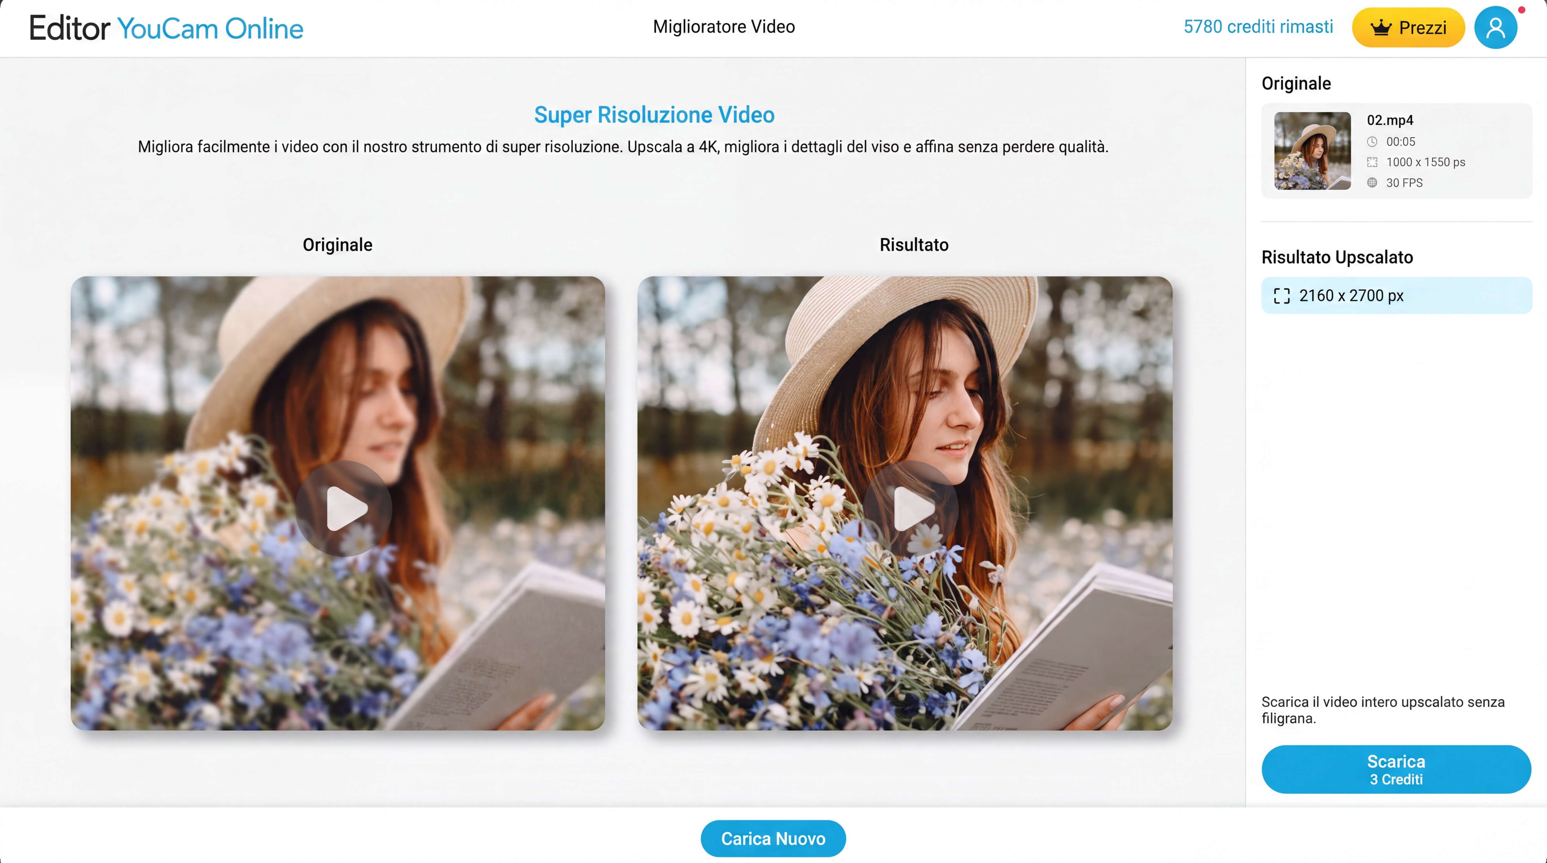
Task: Click the Originale heading in the sidebar
Action: click(1296, 83)
